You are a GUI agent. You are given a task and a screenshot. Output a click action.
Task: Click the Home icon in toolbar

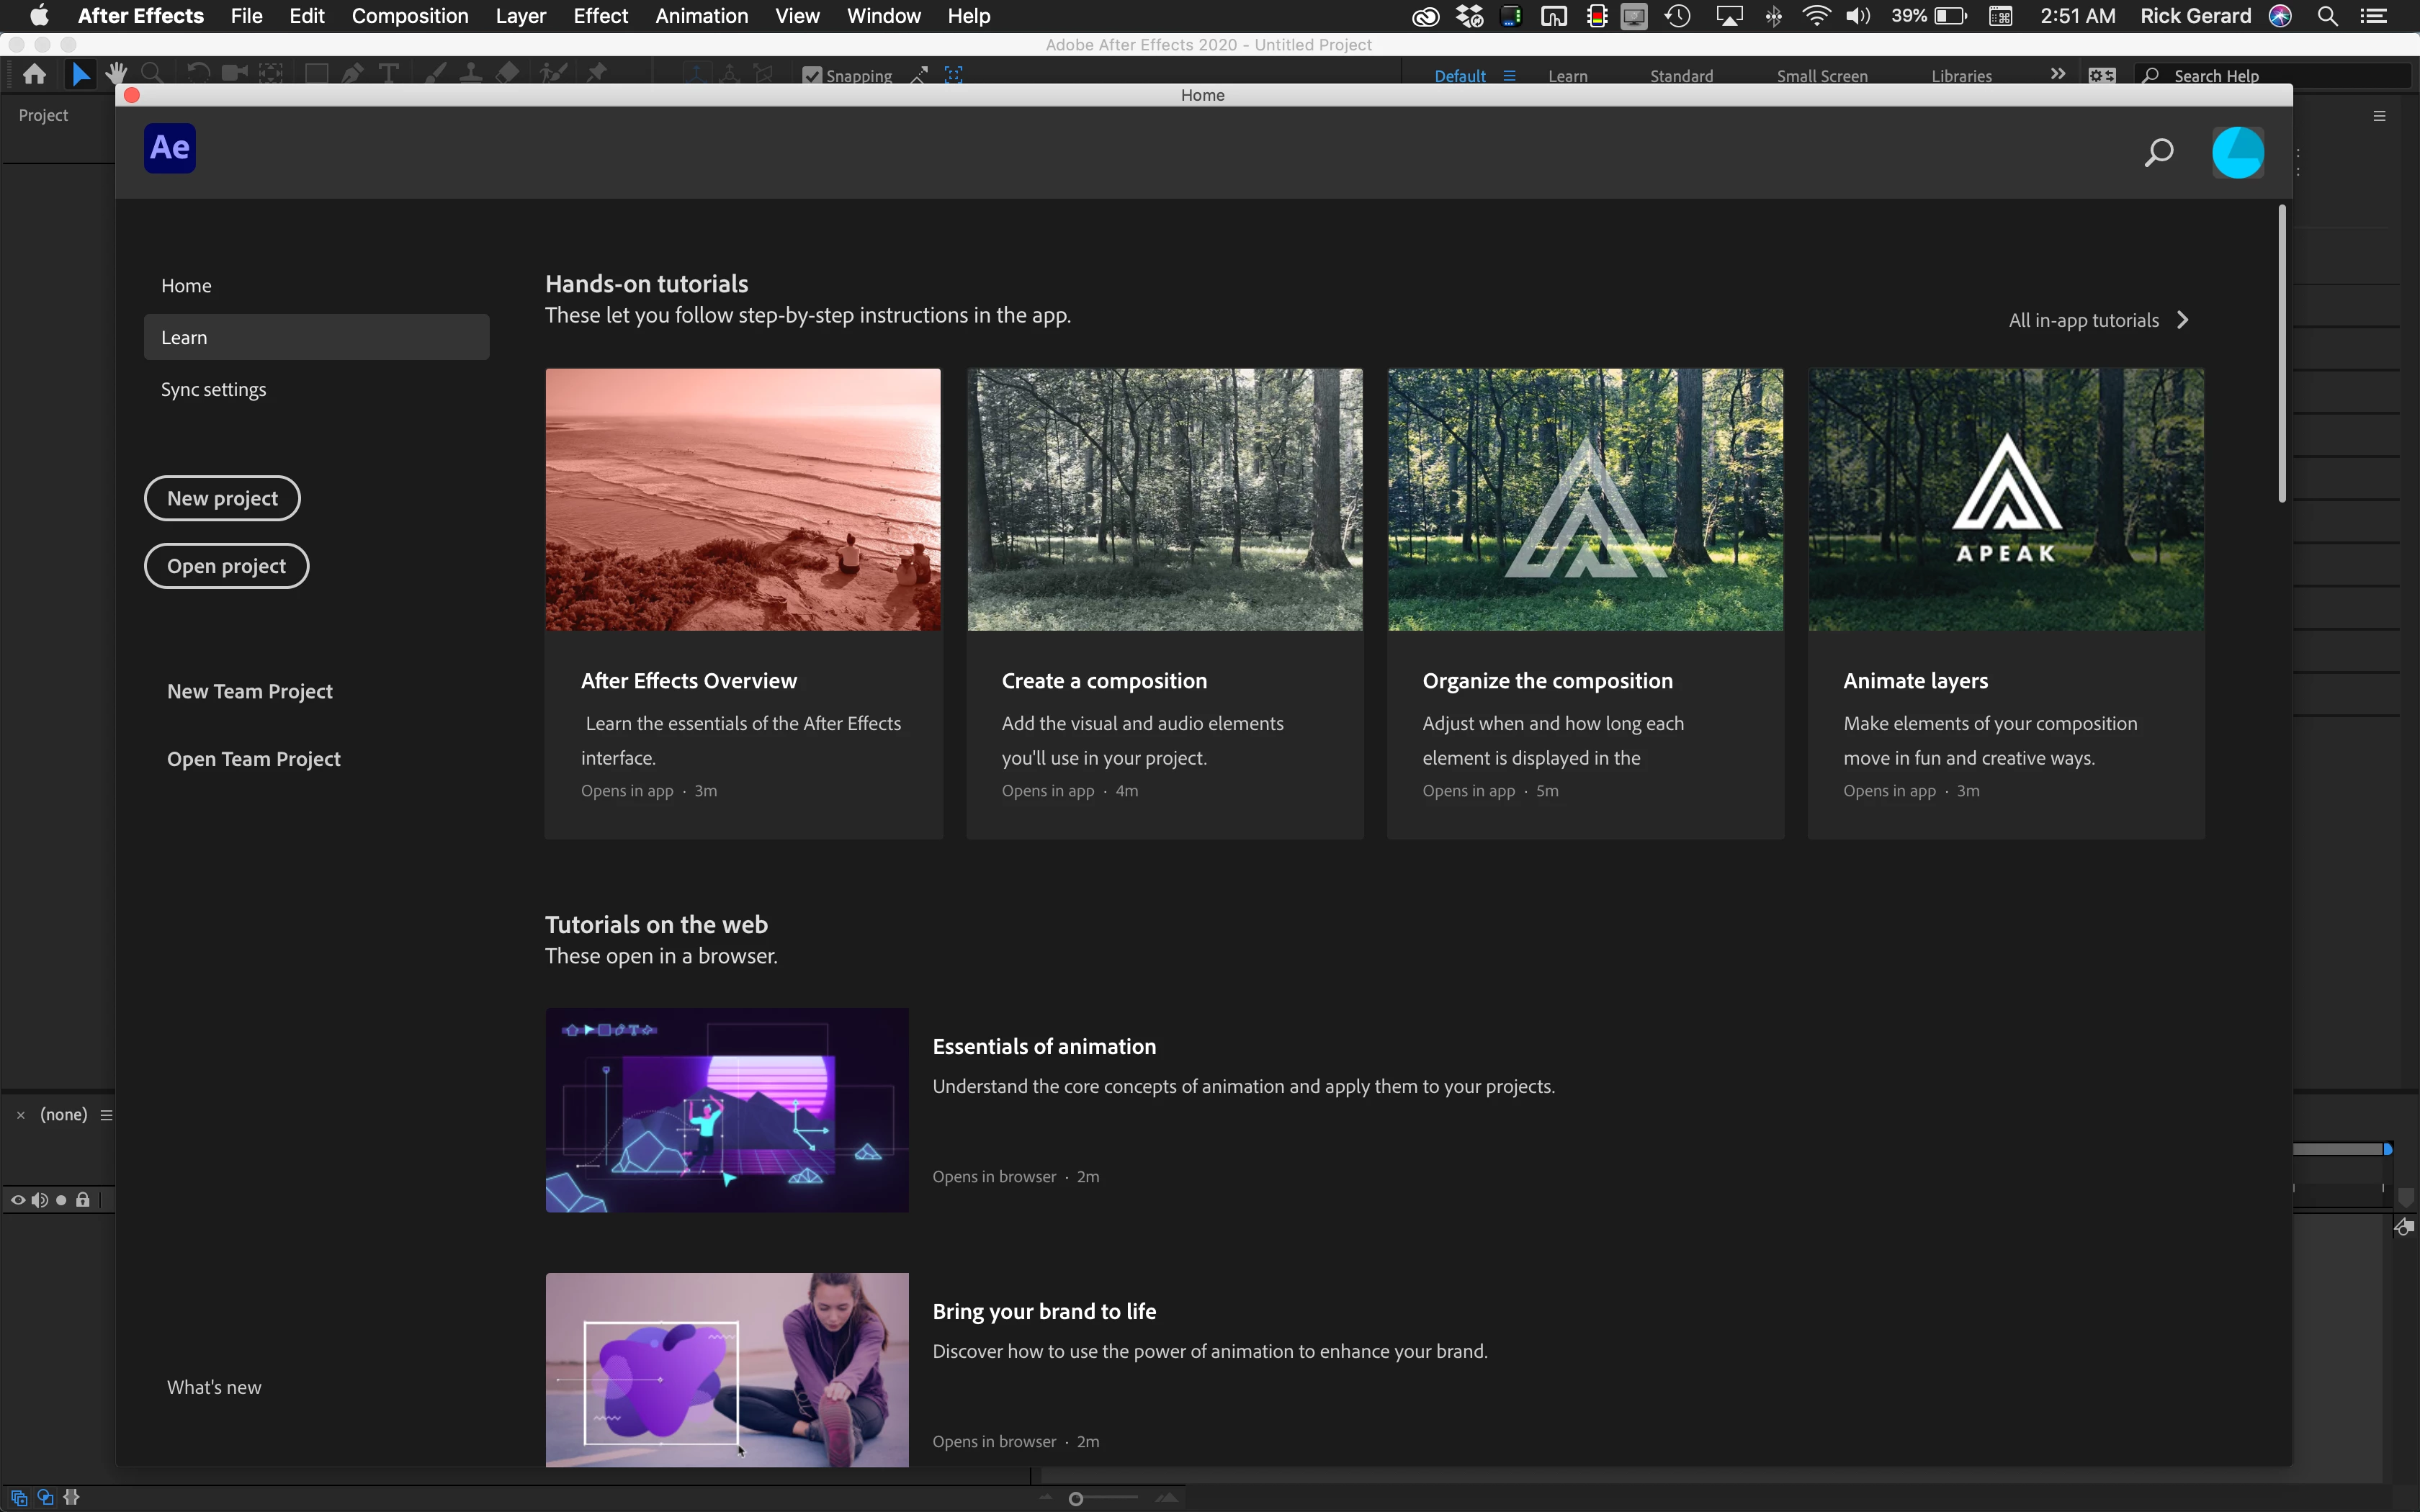click(x=34, y=74)
